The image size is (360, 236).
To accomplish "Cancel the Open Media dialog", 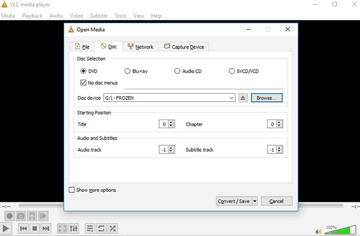I will pos(276,201).
